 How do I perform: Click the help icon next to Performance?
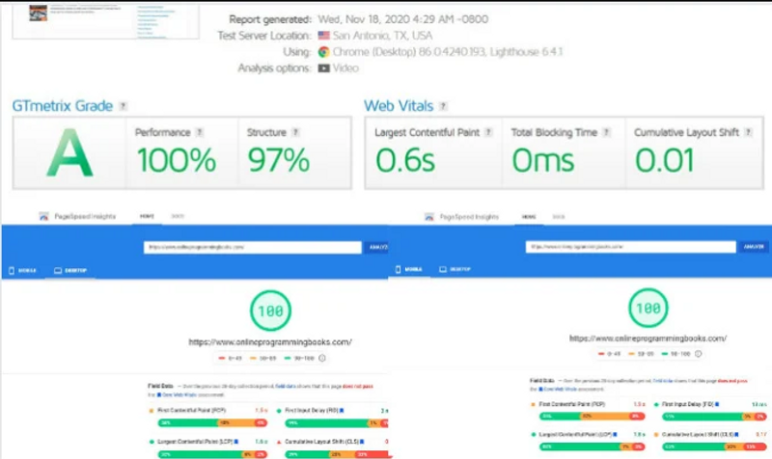pyautogui.click(x=200, y=132)
